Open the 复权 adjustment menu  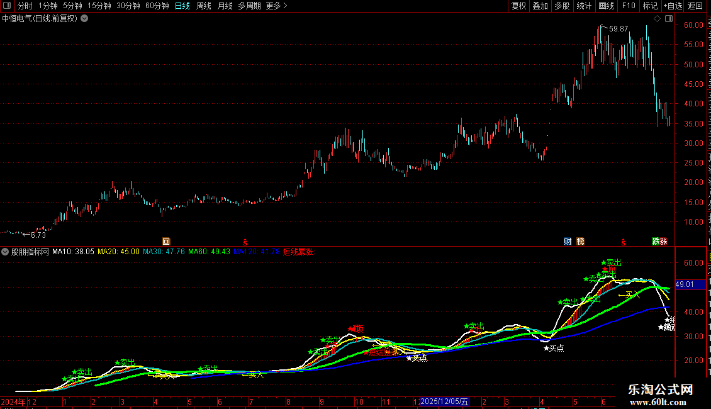518,6
